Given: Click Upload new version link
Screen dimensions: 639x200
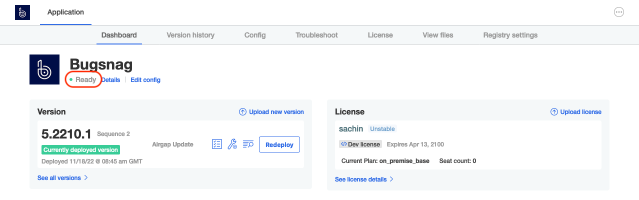Looking at the screenshot, I should click(x=276, y=112).
